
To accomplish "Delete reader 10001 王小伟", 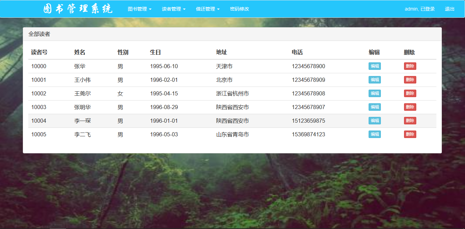I will click(x=410, y=80).
